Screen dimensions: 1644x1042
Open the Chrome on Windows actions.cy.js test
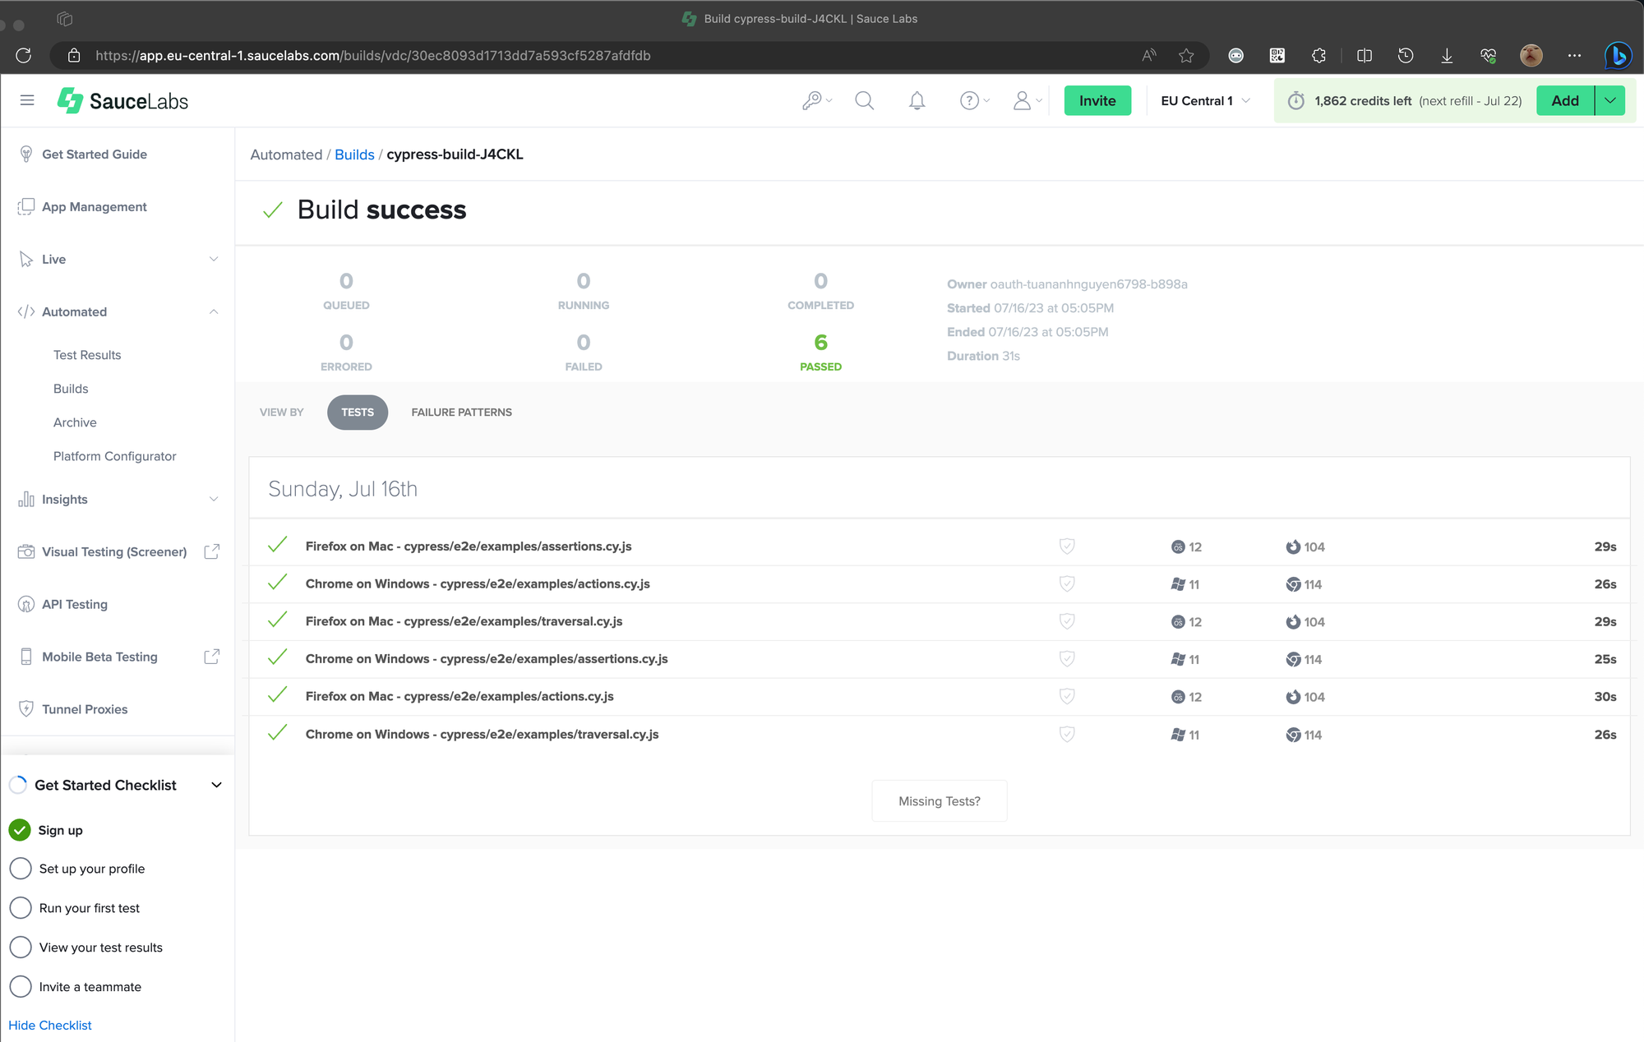(478, 583)
